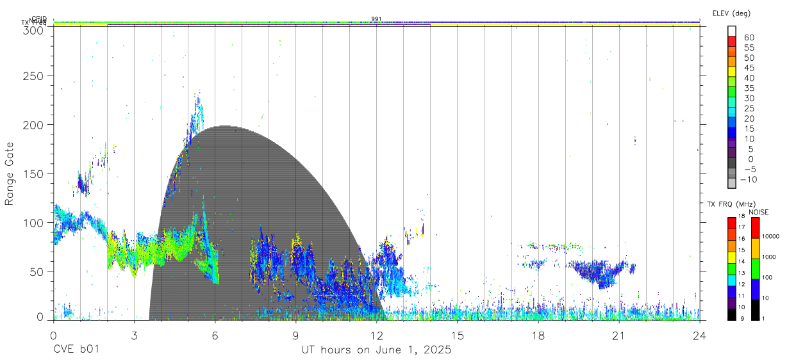Click the red top segment of NOISE colorbar

coord(756,228)
